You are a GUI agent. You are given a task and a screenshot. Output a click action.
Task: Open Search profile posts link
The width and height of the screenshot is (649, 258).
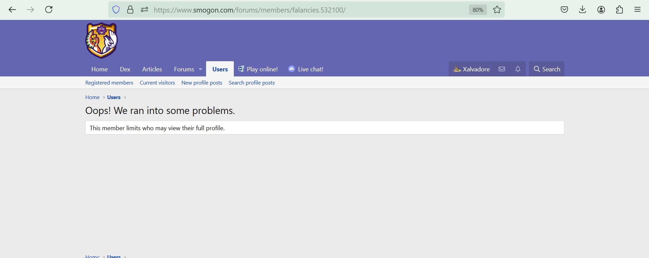[252, 83]
